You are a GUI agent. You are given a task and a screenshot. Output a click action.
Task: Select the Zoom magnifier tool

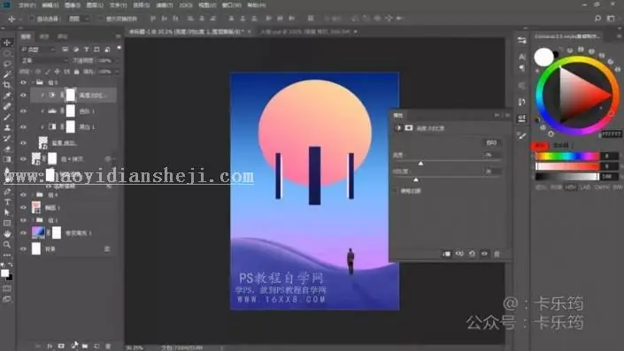point(7,245)
